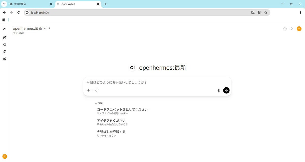This screenshot has width=305, height=162.
Task: Start voice mode with waveform button
Action: click(226, 90)
